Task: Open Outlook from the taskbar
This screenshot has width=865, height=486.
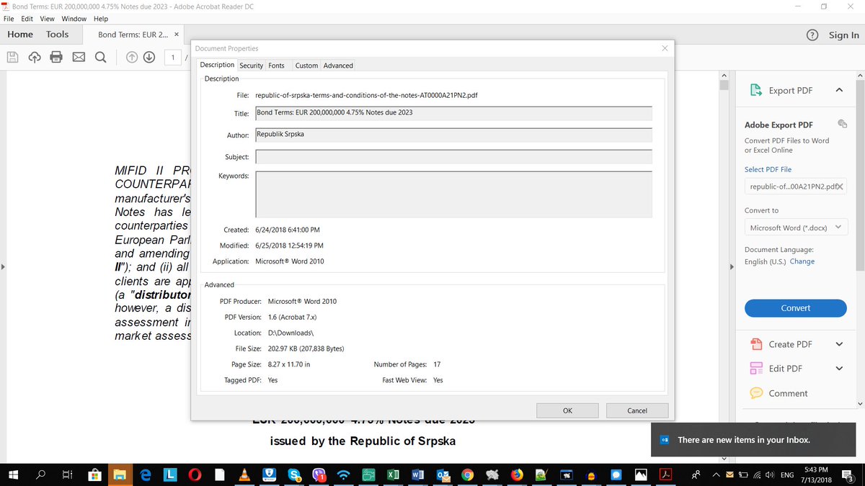Action: click(x=442, y=475)
